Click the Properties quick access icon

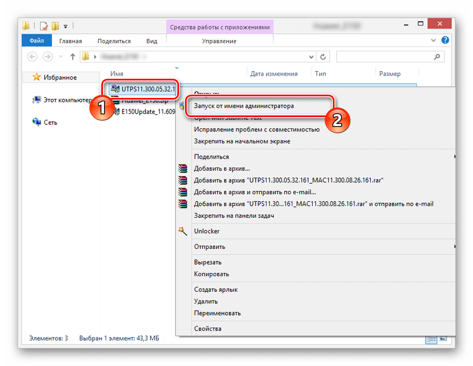coord(44,26)
